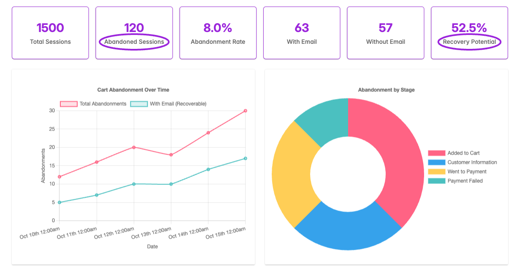
Task: Click the With Email card showing 63
Action: click(302, 33)
